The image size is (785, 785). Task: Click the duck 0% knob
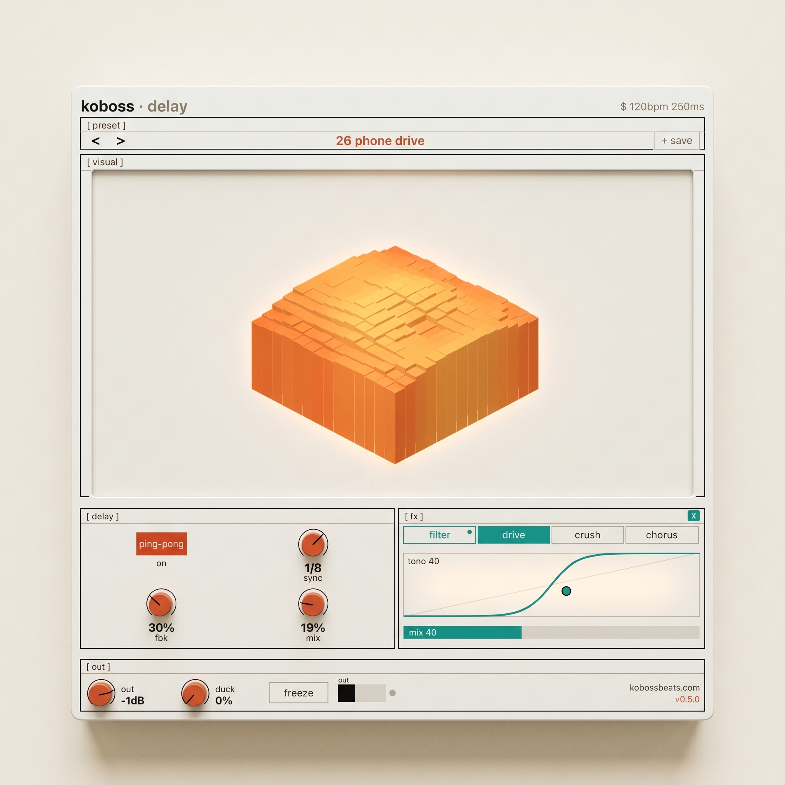point(195,693)
